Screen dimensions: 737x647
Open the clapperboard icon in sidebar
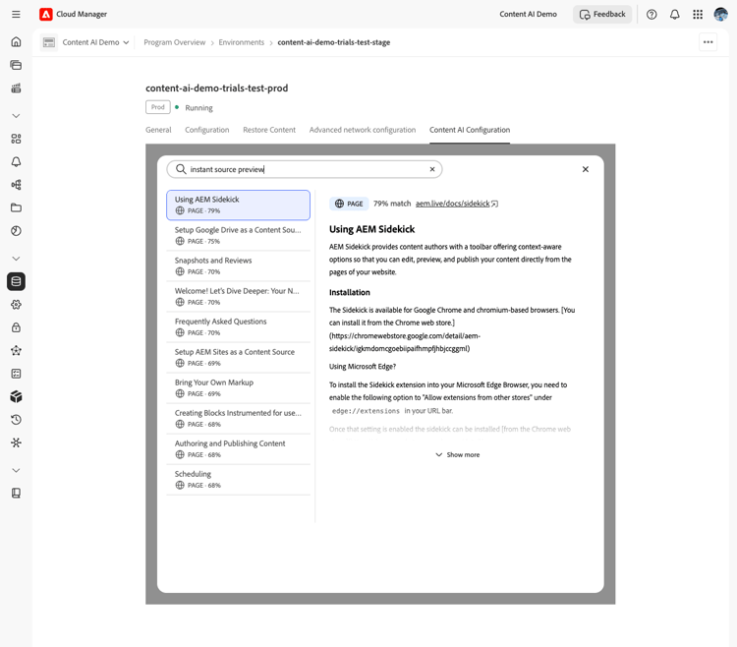click(x=16, y=88)
